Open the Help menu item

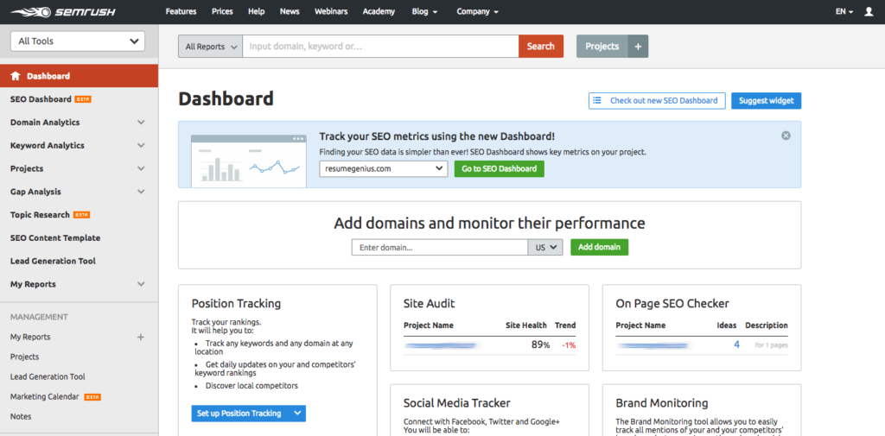256,11
